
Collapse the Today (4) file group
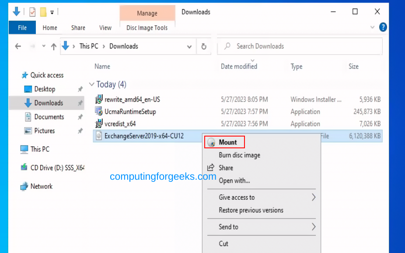pyautogui.click(x=92, y=84)
